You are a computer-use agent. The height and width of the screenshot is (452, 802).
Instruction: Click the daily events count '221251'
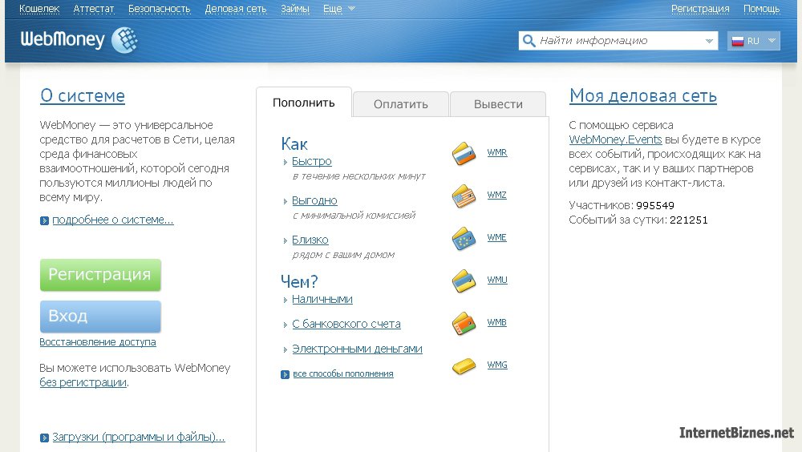[688, 220]
